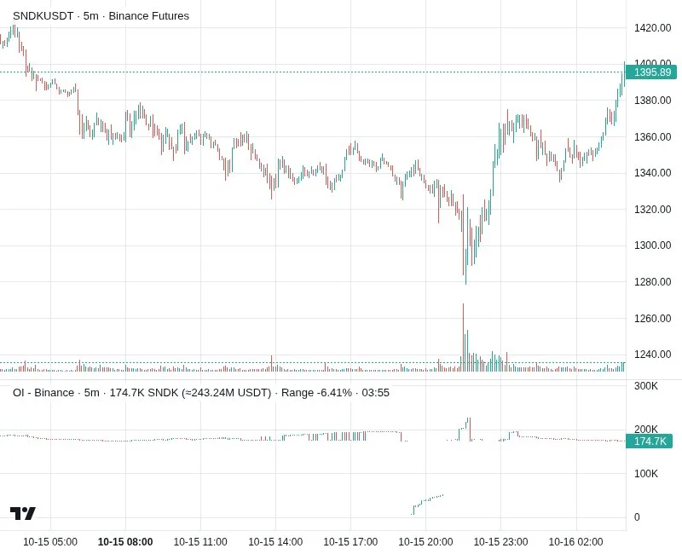This screenshot has height=554, width=682.
Task: Click the current price tag 1395.89
Action: point(651,72)
